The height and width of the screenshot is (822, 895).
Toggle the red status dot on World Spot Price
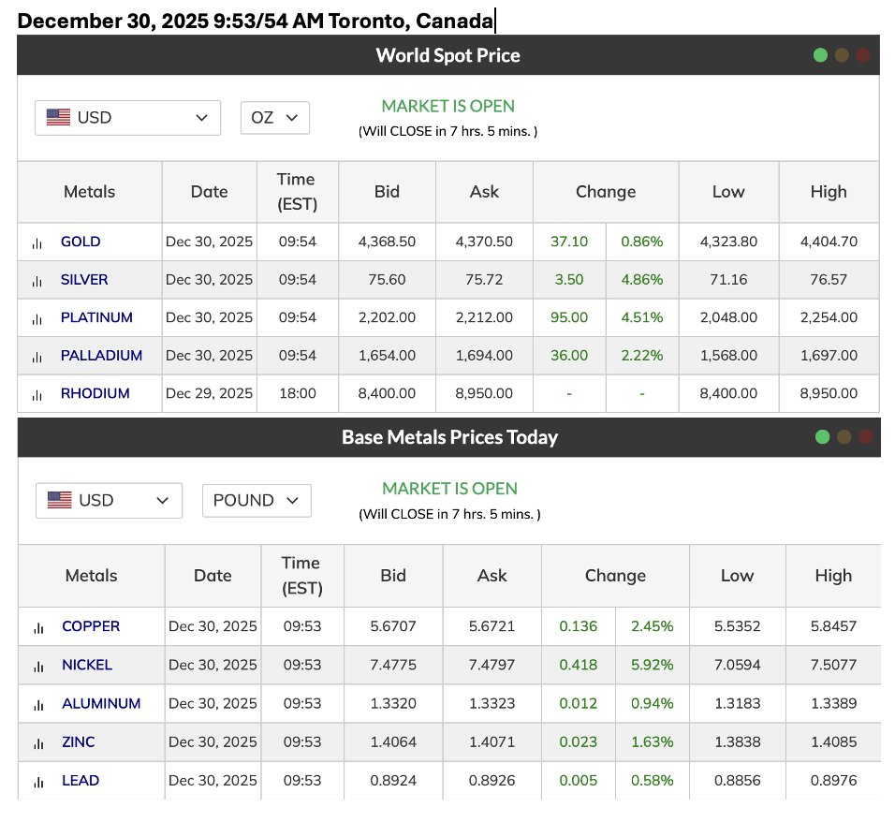coord(863,55)
